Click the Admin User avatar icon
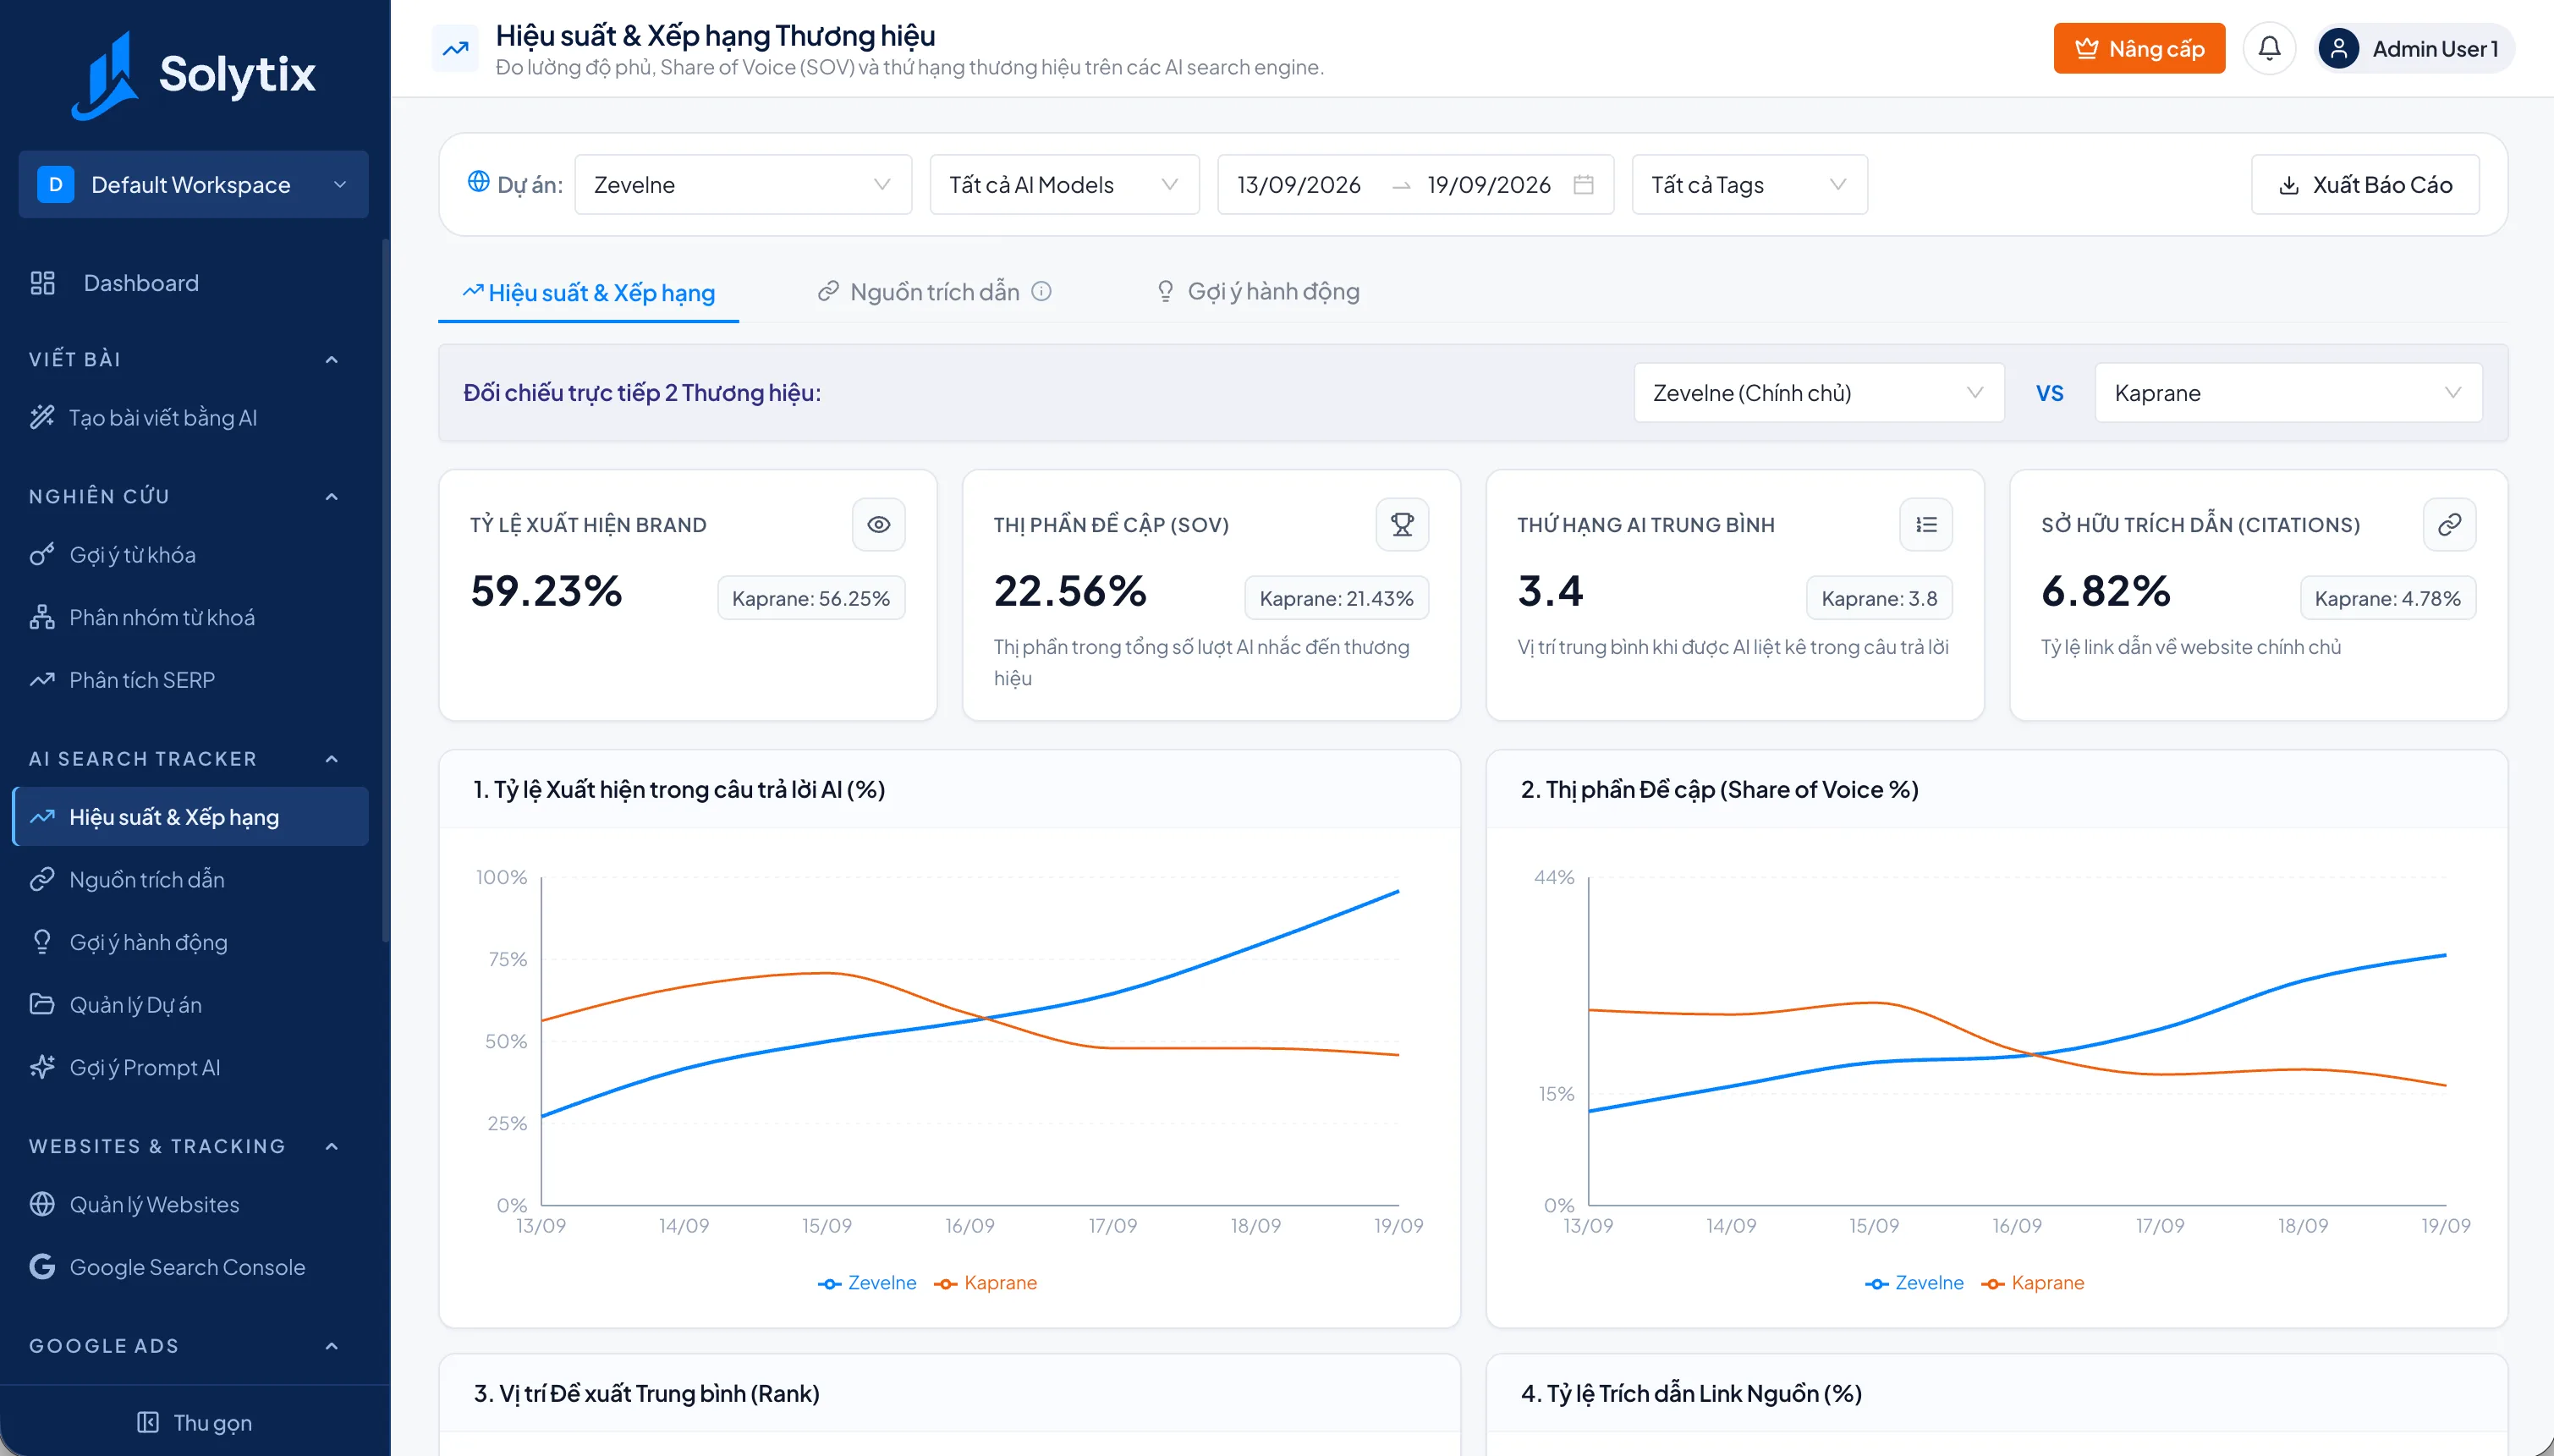The height and width of the screenshot is (1456, 2554). 2339,48
